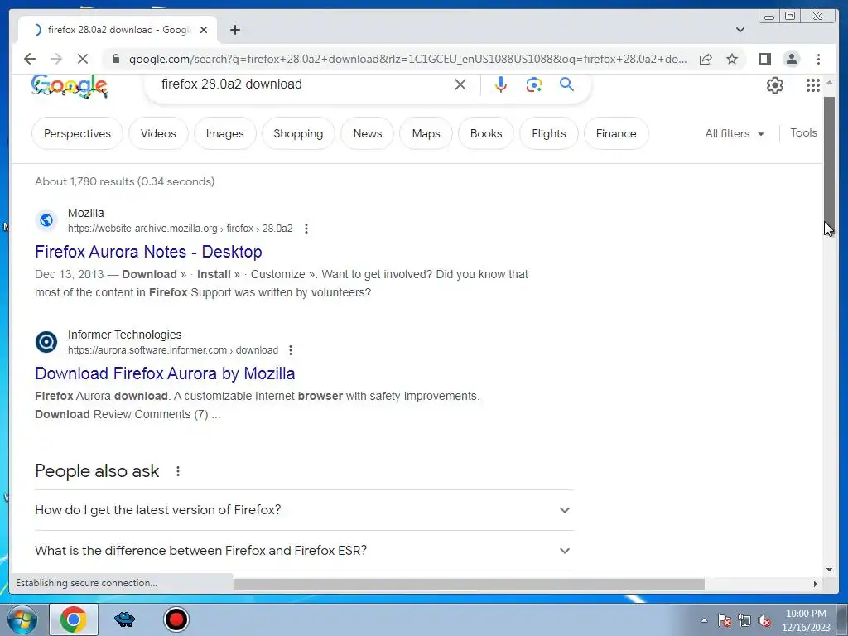Filter results by Perspectives
Viewport: 848px width, 636px height.
click(x=77, y=133)
